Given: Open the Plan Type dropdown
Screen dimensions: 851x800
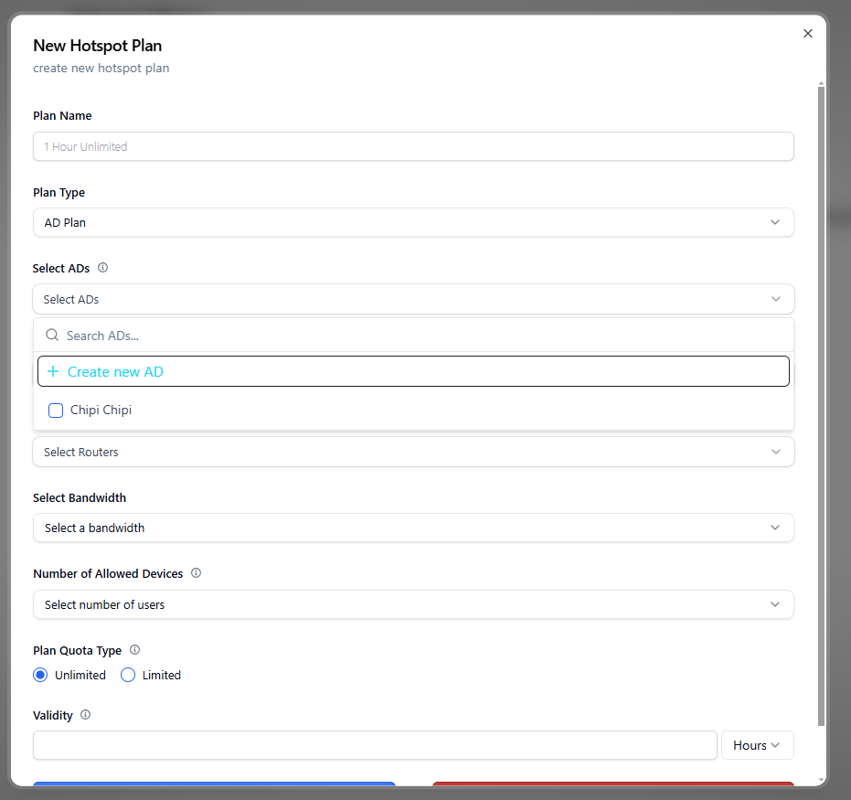Looking at the screenshot, I should point(413,222).
